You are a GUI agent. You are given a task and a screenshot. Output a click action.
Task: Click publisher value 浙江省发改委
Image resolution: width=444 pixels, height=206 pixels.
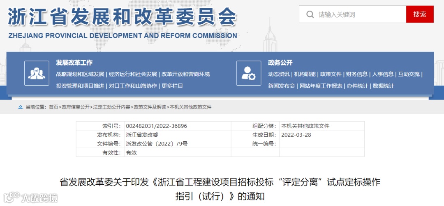tap(142, 135)
